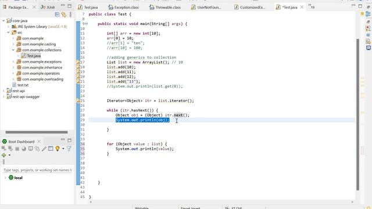Click green plus add icon in Boot Dashboard
The width and height of the screenshot is (372, 209).
click(x=4, y=155)
